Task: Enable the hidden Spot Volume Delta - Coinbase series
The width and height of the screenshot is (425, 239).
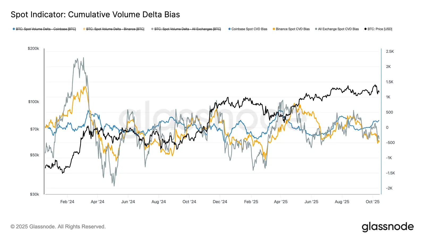Action: tap(46, 29)
